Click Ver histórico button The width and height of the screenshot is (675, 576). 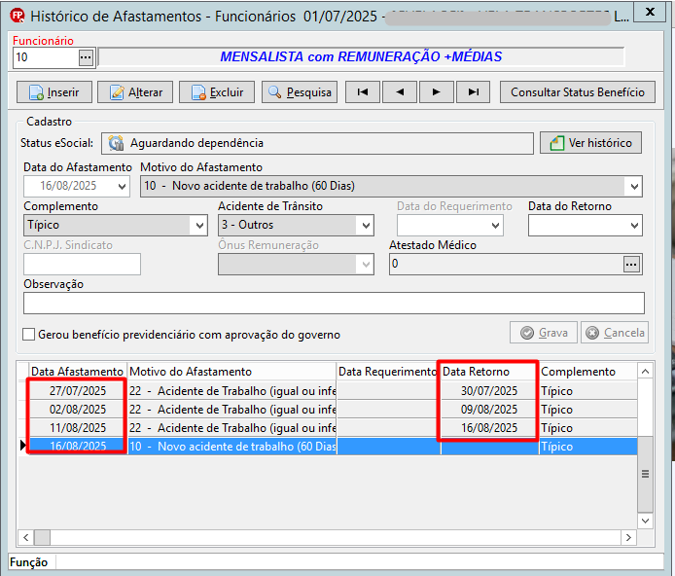(x=591, y=143)
